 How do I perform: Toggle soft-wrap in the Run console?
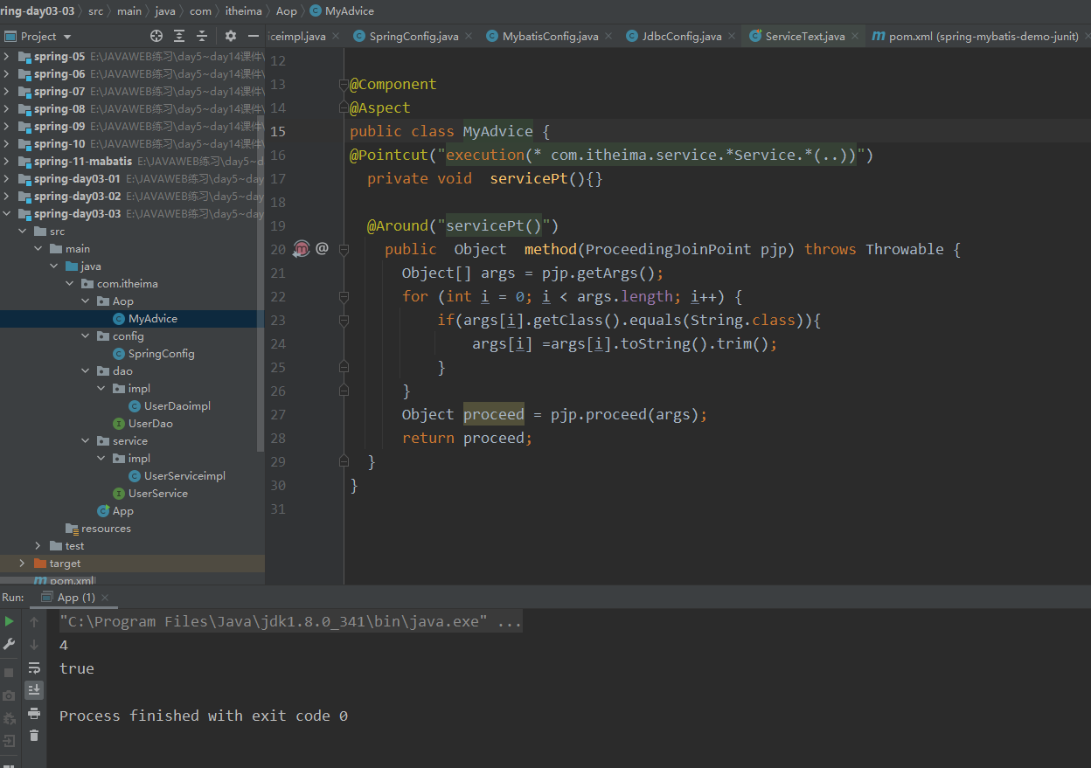(x=34, y=668)
